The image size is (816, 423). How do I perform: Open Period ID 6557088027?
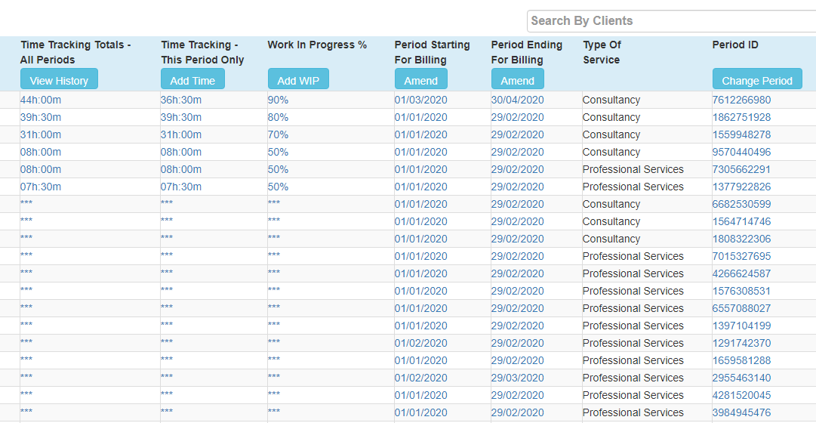coord(741,308)
